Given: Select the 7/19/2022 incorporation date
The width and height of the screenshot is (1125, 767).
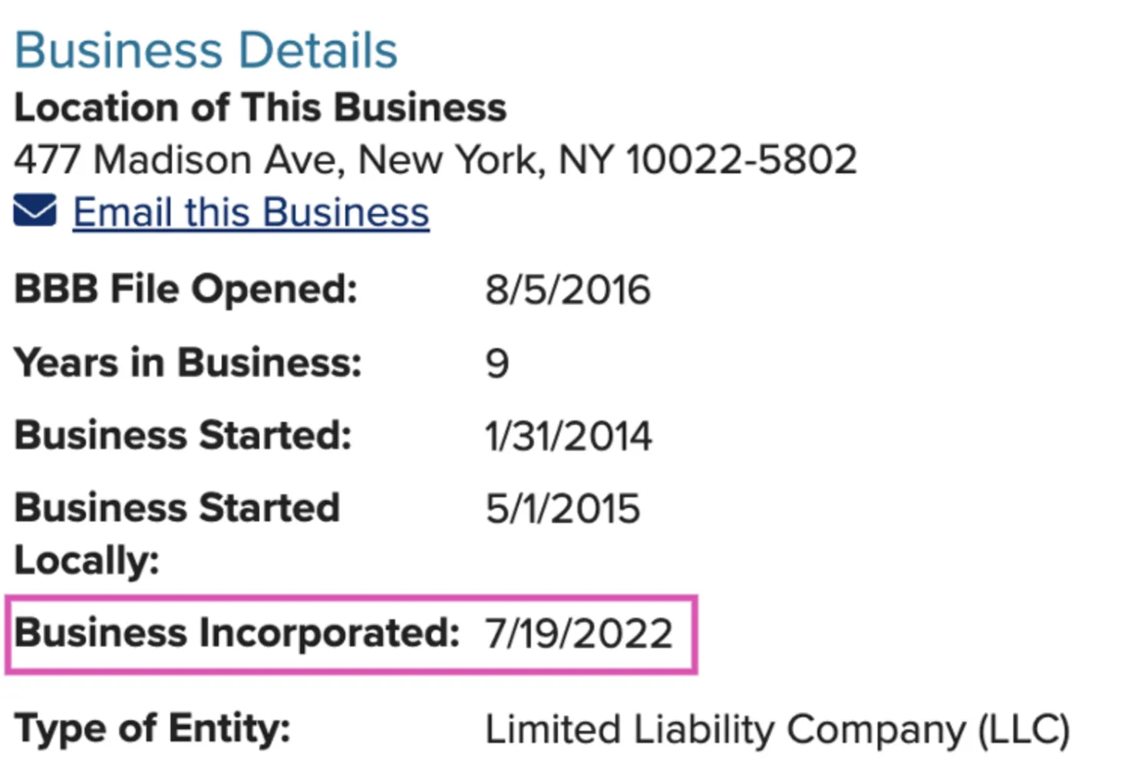Looking at the screenshot, I should [x=579, y=634].
